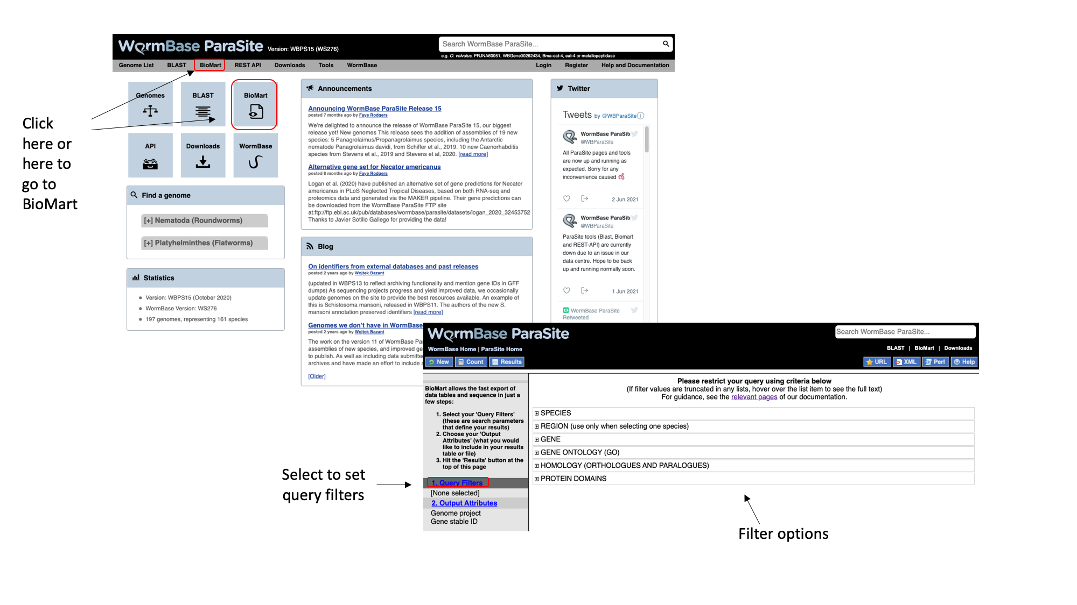Viewport: 1077px width, 605px height.
Task: Open blog post On identifiers from external databases
Action: click(x=393, y=266)
